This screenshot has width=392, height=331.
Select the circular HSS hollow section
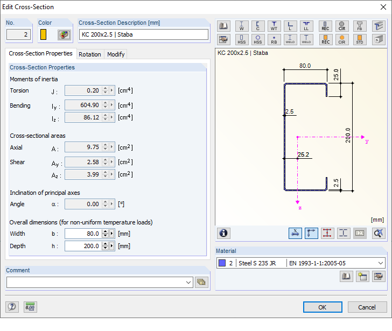(258, 39)
